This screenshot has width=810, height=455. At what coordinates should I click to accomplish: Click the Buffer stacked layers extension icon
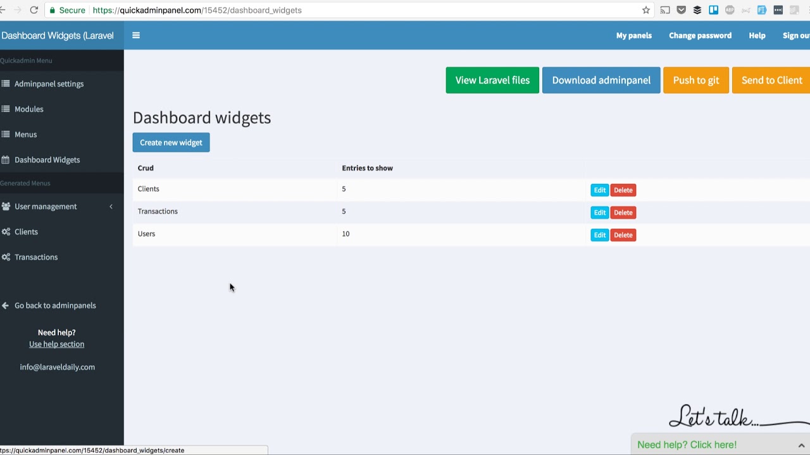pos(697,10)
